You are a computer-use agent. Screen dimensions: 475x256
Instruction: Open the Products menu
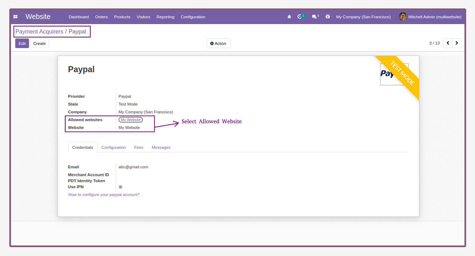pos(122,17)
